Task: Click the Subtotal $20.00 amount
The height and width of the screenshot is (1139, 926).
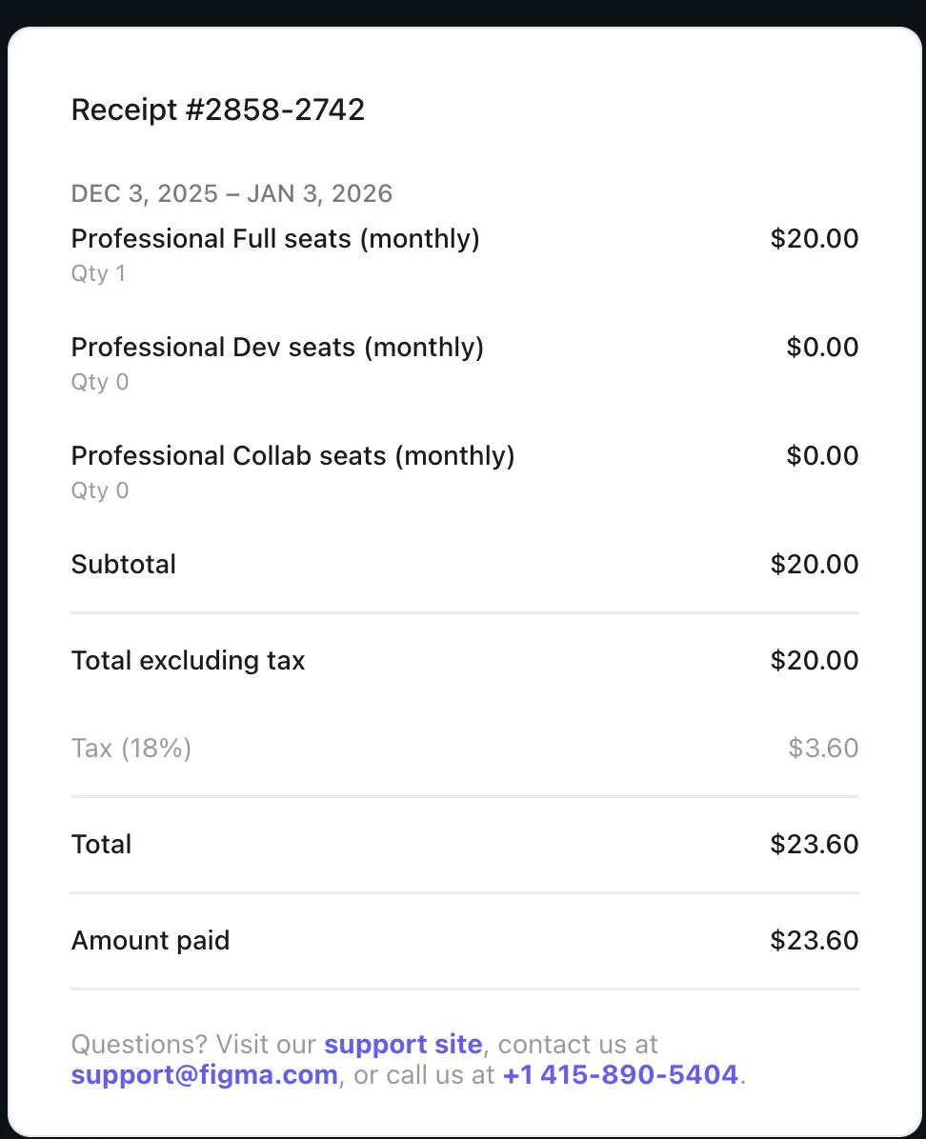Action: [x=815, y=565]
